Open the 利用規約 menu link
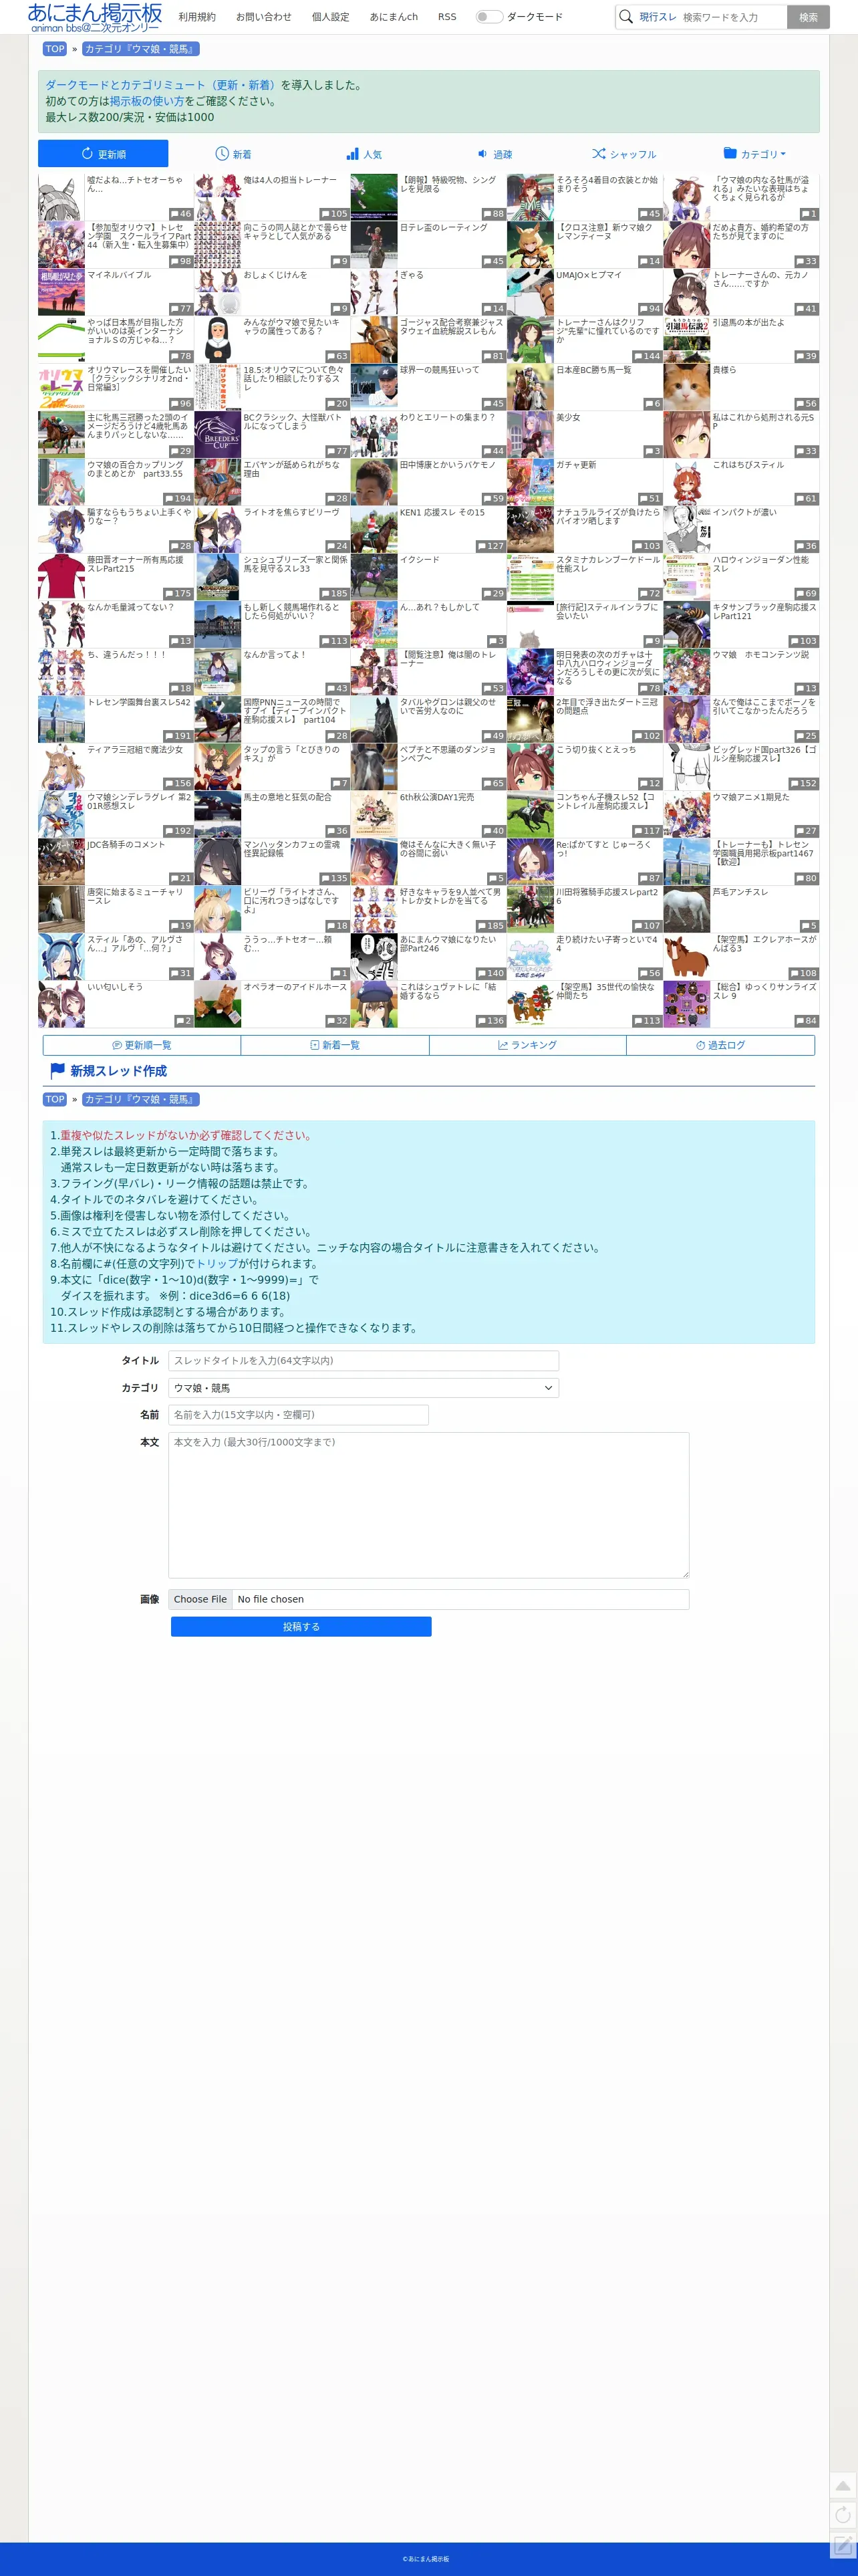 coord(197,17)
